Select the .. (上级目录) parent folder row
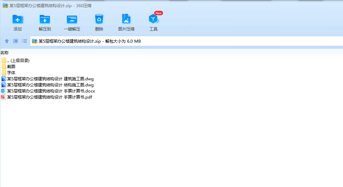343x187 pixels. [x=15, y=60]
